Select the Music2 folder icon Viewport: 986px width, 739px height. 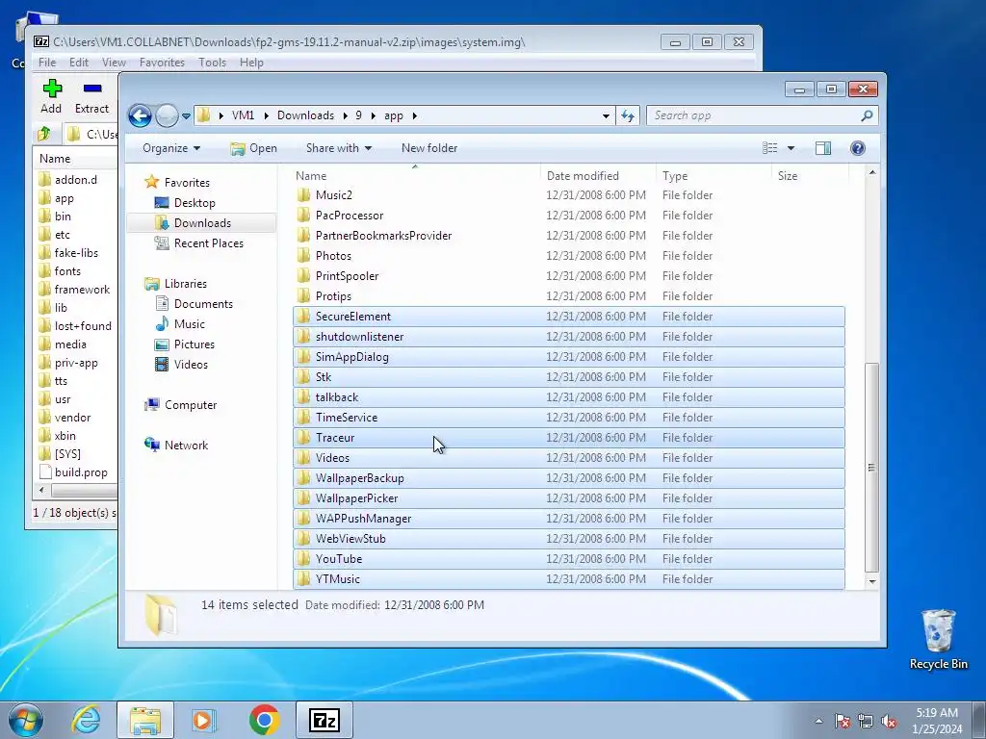[303, 194]
